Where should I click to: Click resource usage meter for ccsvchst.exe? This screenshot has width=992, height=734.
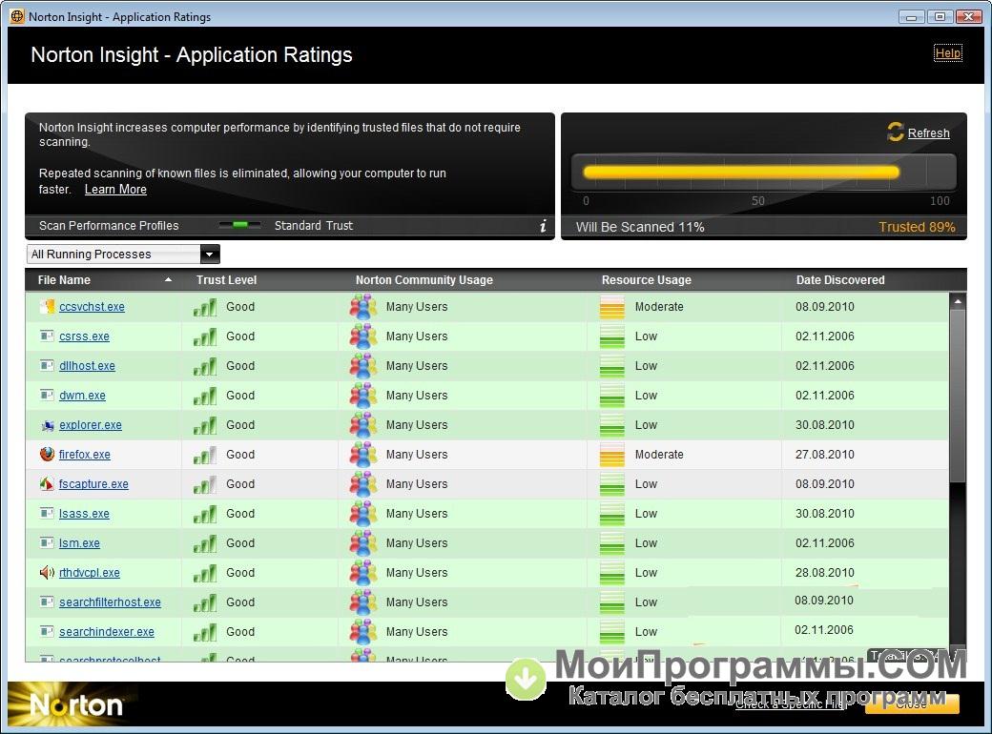tap(611, 307)
